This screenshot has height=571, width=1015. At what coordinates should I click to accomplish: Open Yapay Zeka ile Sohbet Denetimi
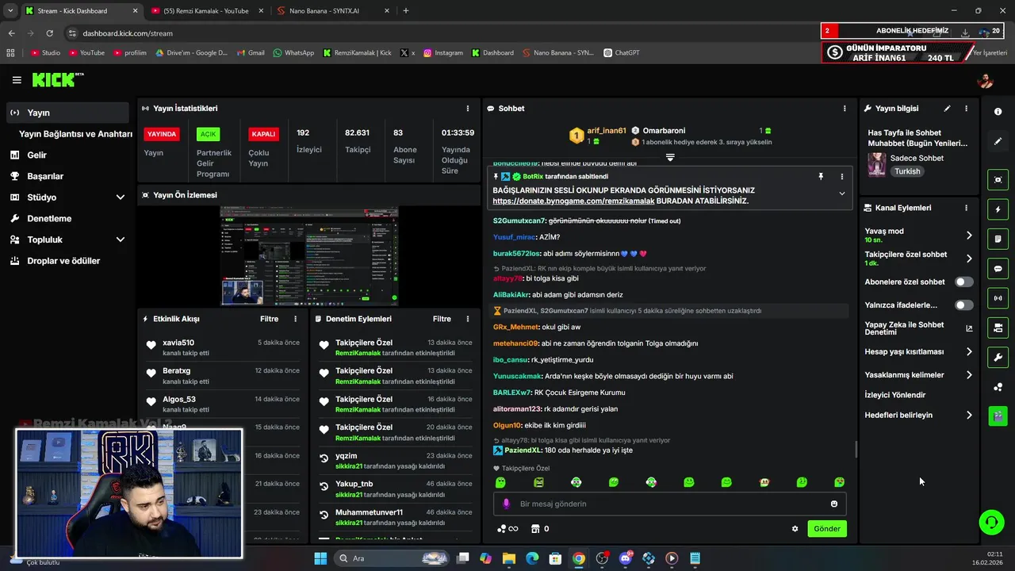click(918, 328)
